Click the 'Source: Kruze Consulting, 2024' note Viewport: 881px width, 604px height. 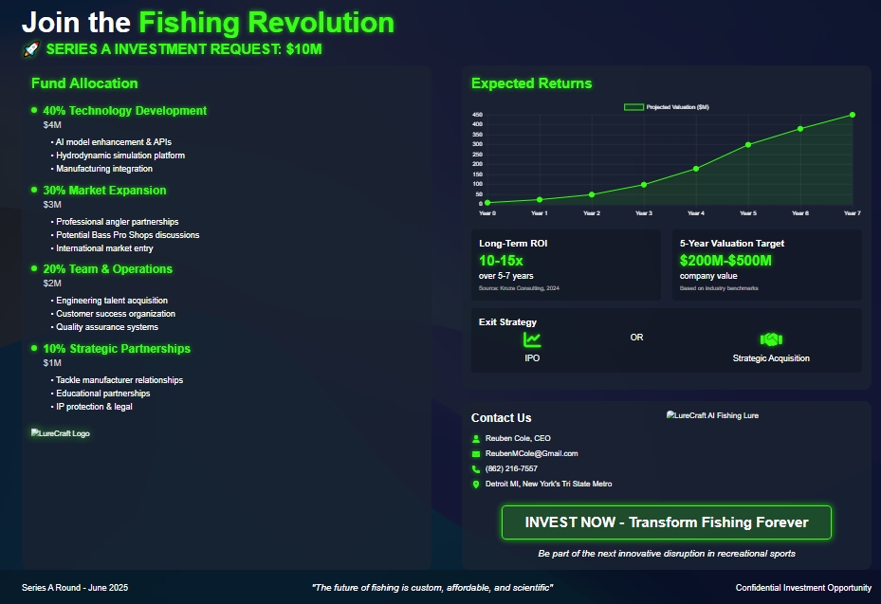519,288
